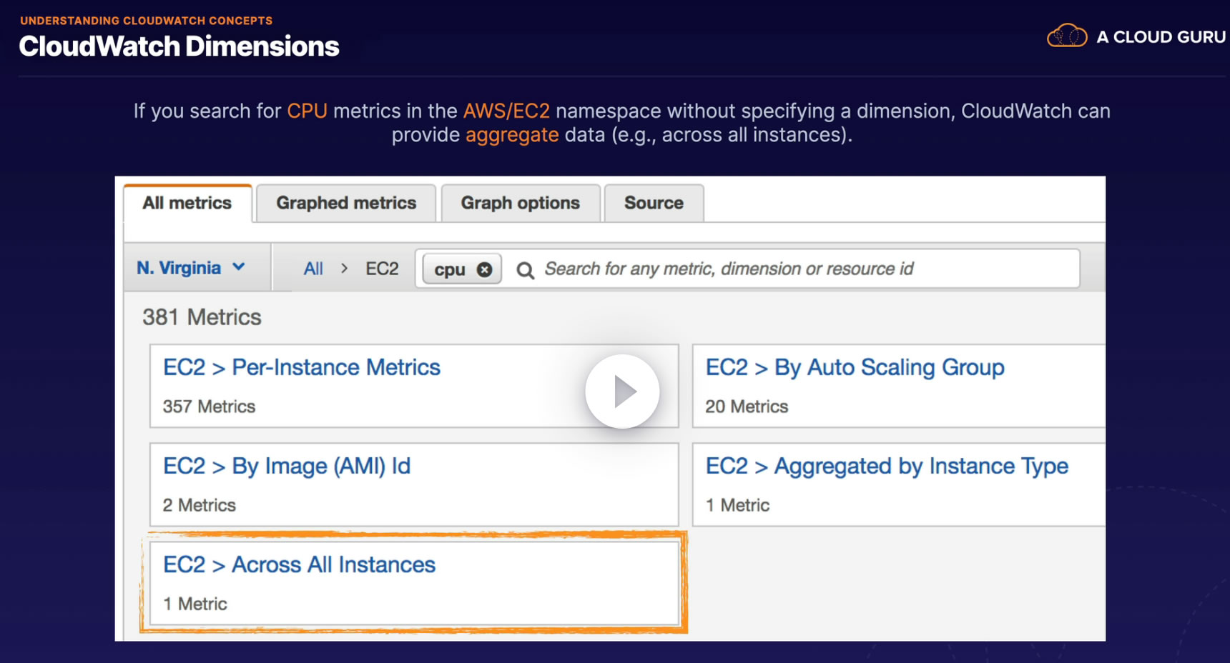Click the magnifying glass search icon

point(525,270)
